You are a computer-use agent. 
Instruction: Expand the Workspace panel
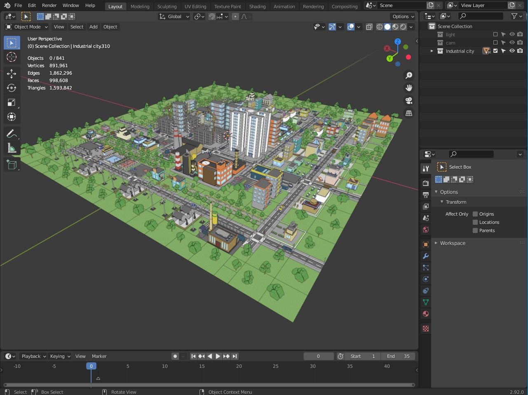(452, 243)
